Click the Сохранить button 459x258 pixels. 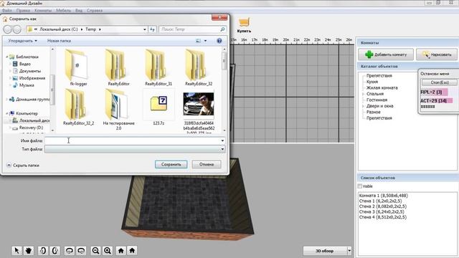point(171,164)
